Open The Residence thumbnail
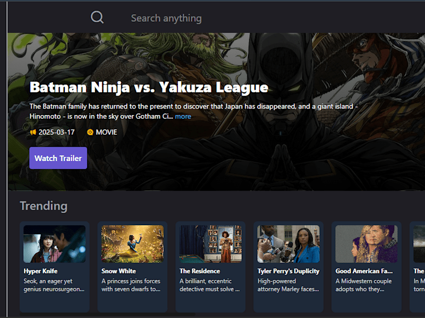Viewport: 425px width, 318px height. point(210,244)
